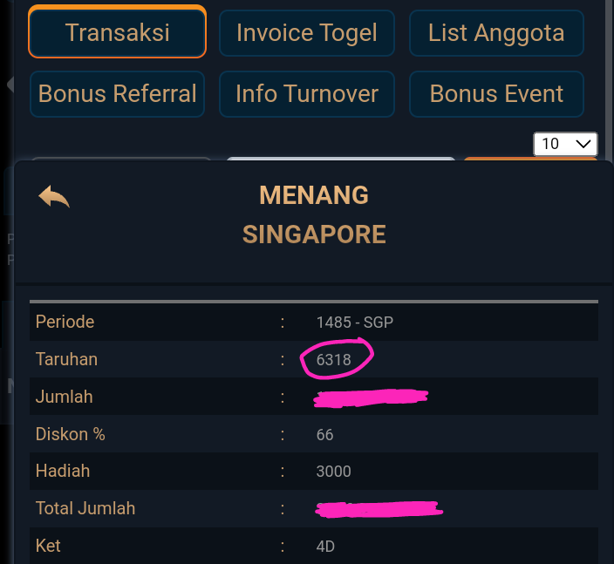This screenshot has width=614, height=564.
Task: Expand the page size dropdown showing 10
Action: (564, 144)
